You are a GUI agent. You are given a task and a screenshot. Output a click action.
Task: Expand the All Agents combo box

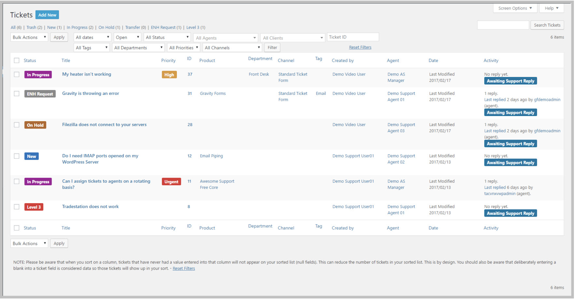pyautogui.click(x=226, y=38)
